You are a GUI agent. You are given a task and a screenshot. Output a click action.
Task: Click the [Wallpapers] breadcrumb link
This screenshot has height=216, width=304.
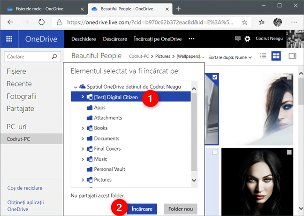pyautogui.click(x=190, y=56)
